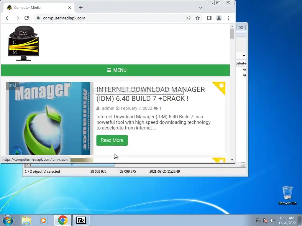
Task: Open the comments count link
Action: 157,108
